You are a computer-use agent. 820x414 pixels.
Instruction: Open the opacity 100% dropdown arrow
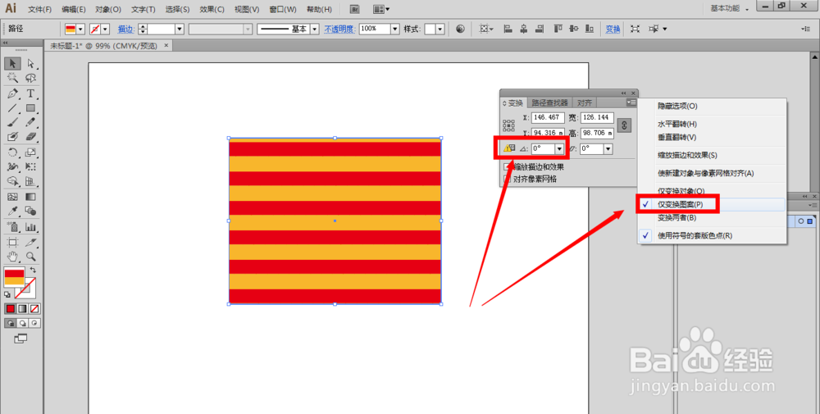[395, 30]
